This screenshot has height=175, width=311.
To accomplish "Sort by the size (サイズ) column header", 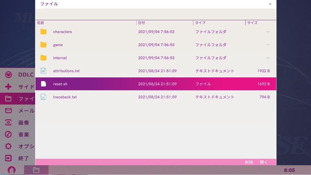I will (x=252, y=23).
